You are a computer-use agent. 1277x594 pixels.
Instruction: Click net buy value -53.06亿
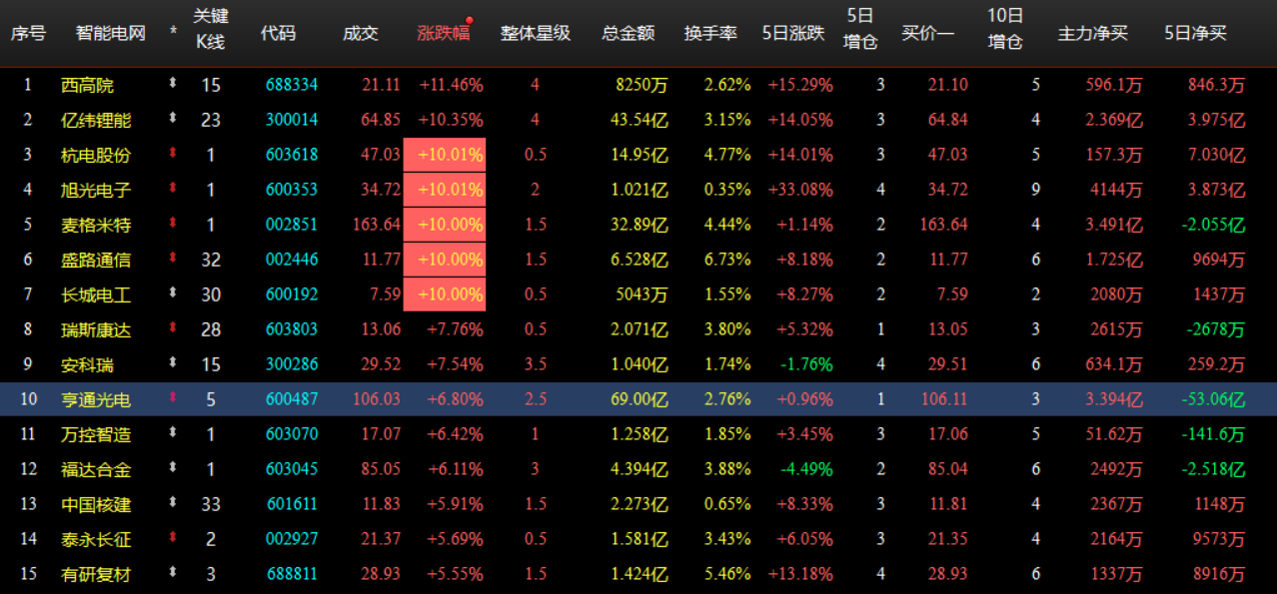coord(1214,399)
